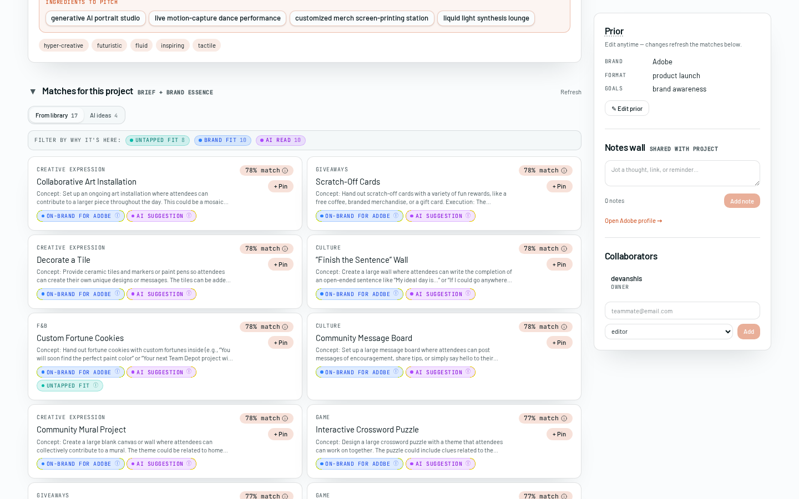
Task: Click AI Suggestion info icon on Decorate a Tile
Action: pyautogui.click(x=189, y=294)
